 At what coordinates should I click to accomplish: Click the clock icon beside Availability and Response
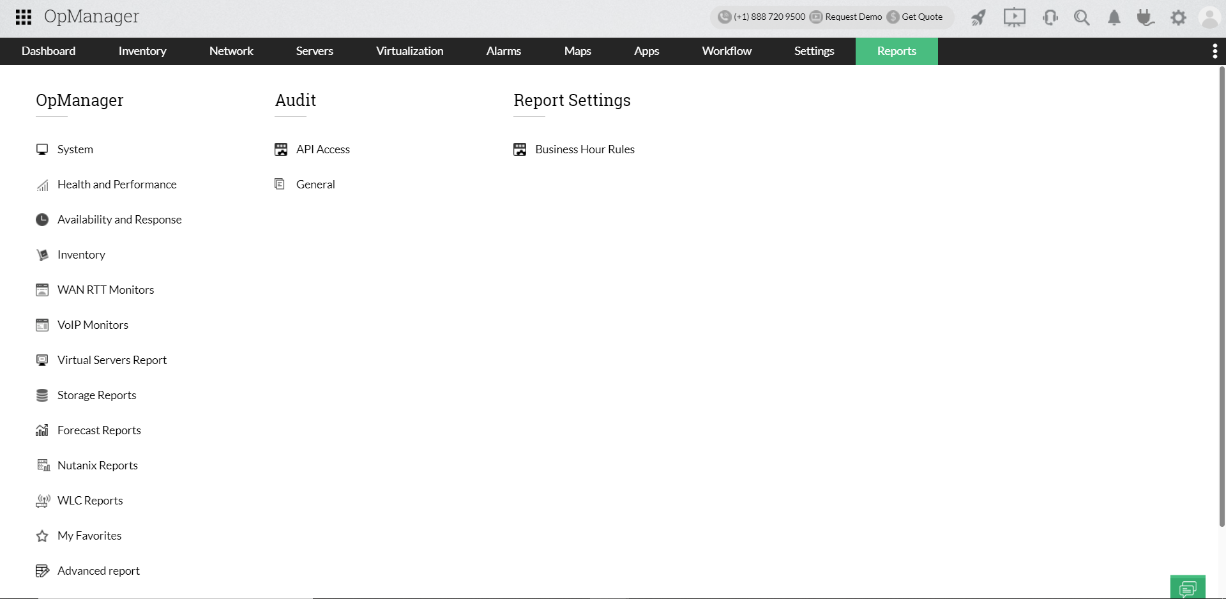click(42, 220)
